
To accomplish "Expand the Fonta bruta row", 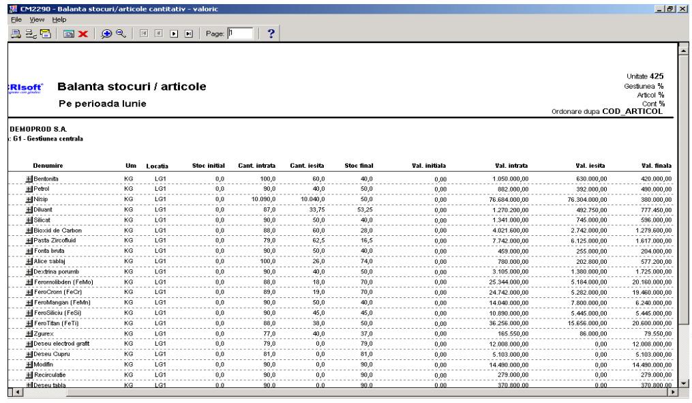I will click(29, 251).
